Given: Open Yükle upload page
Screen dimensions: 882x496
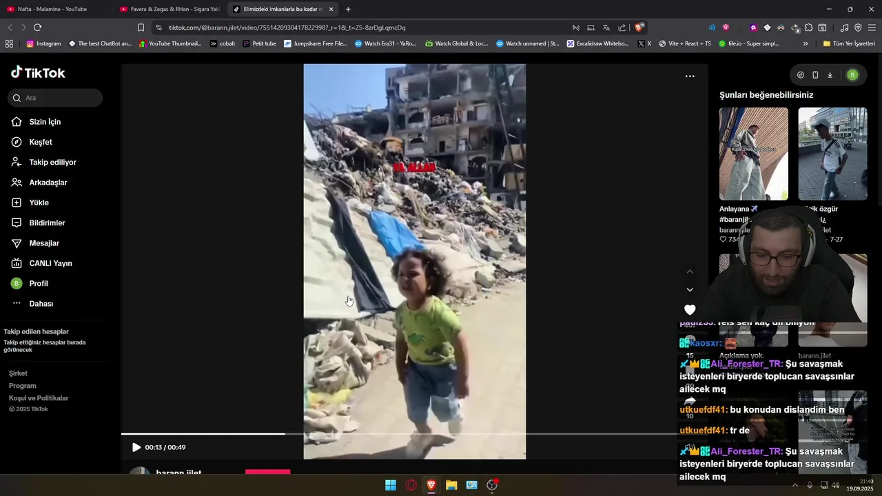Looking at the screenshot, I should (x=30, y=203).
